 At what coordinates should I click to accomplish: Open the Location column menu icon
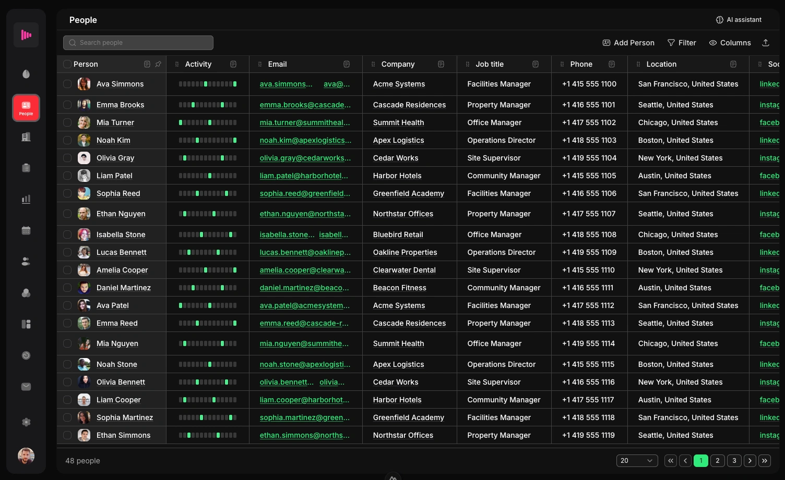[x=733, y=64]
